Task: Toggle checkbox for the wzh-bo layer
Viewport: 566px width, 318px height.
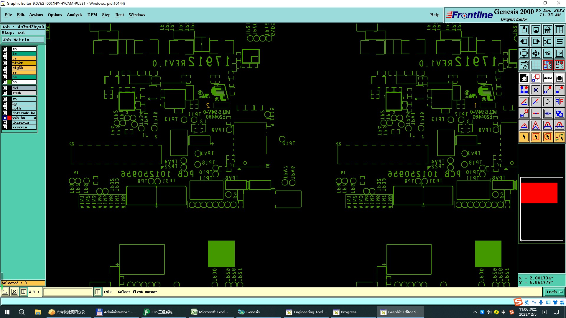Action: (x=5, y=118)
